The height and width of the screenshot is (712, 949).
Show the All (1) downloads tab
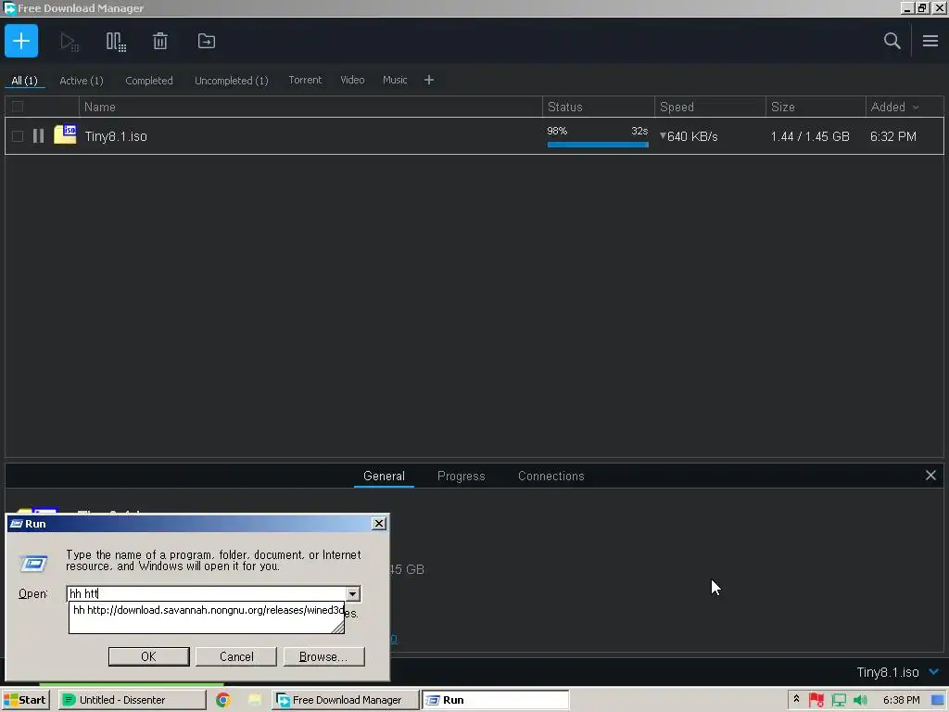pyautogui.click(x=24, y=81)
